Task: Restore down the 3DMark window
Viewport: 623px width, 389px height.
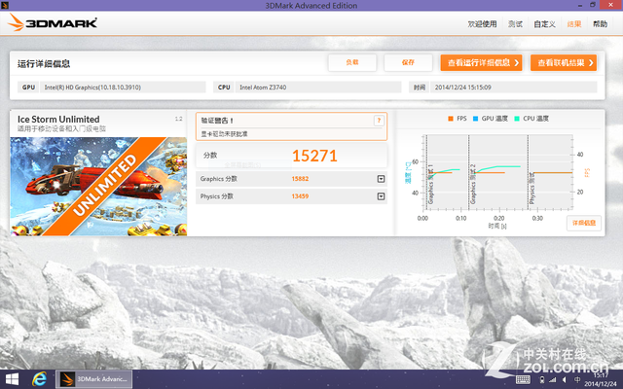Action: tap(593, 5)
